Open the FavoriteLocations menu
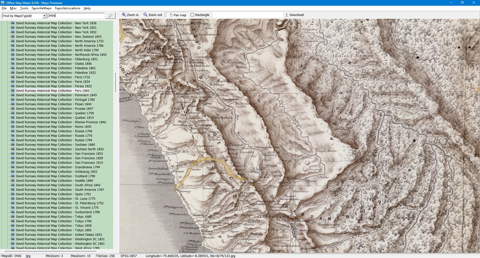This screenshot has height=258, width=480. pyautogui.click(x=67, y=8)
